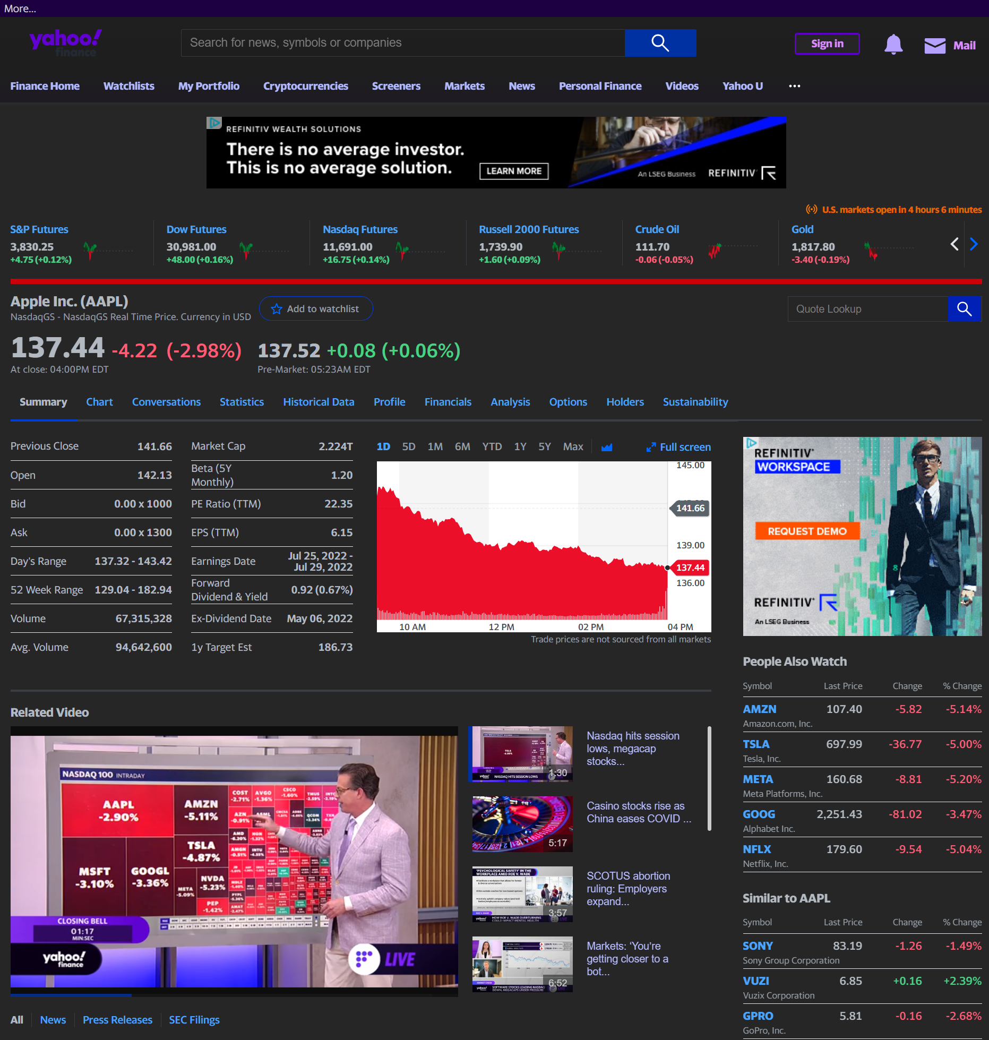This screenshot has width=989, height=1040.
Task: Click LEARN MORE on the Refinitiv banner
Action: pyautogui.click(x=514, y=171)
